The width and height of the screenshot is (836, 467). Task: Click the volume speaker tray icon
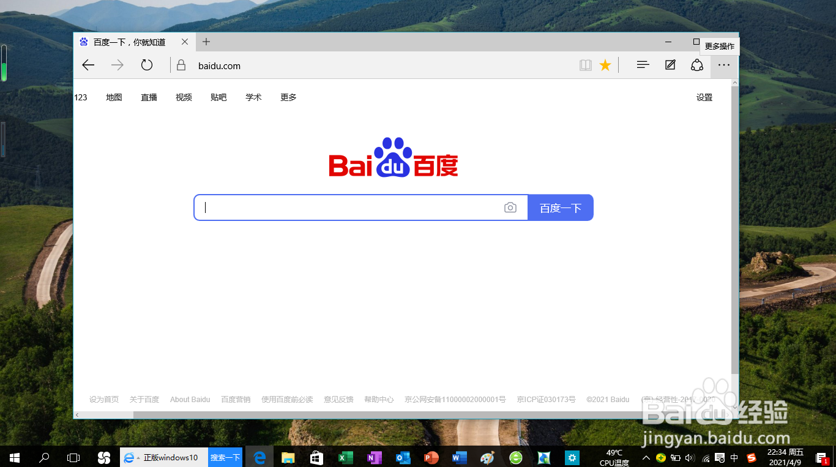(690, 457)
